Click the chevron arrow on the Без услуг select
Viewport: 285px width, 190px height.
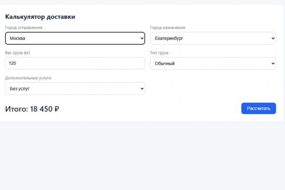[141, 88]
